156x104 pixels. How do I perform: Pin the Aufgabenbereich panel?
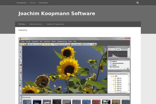127,60
